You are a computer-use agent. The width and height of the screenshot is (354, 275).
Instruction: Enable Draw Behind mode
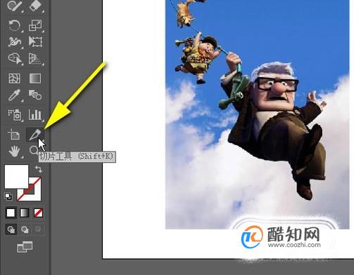pyautogui.click(x=25, y=229)
